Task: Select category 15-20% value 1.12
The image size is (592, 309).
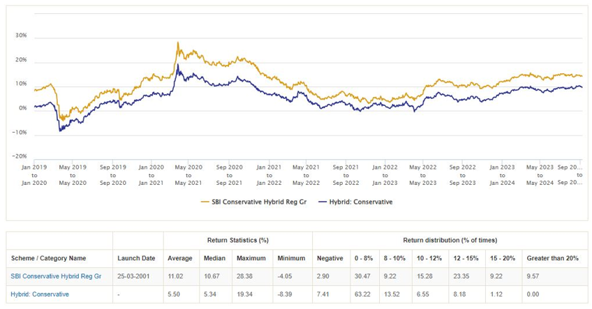Action: pyautogui.click(x=496, y=294)
